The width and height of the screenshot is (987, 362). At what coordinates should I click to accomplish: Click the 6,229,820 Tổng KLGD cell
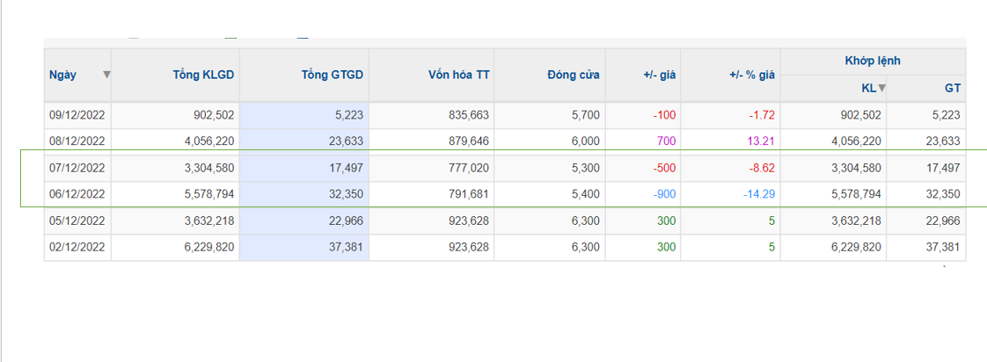click(175, 247)
